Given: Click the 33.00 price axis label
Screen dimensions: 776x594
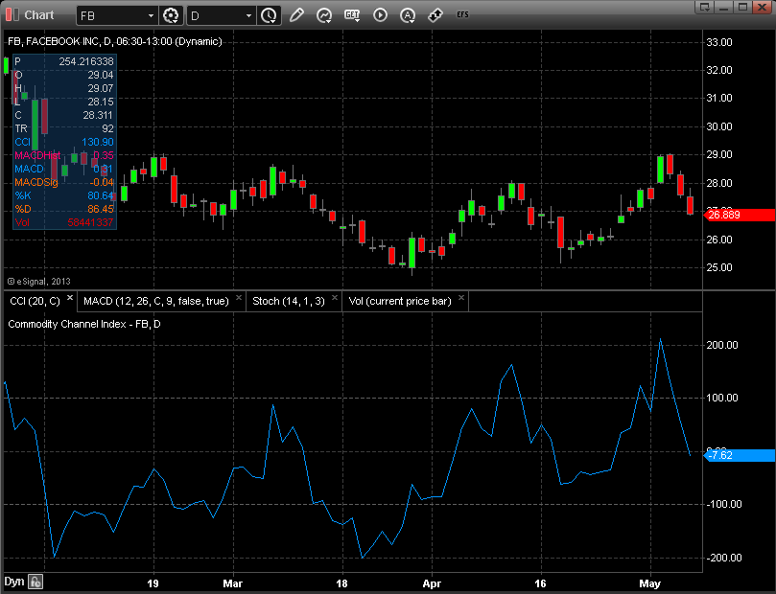Looking at the screenshot, I should tap(719, 42).
